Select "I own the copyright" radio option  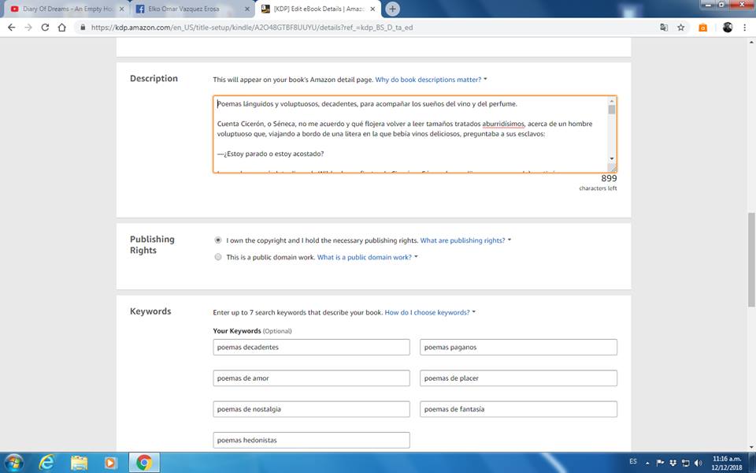(218, 240)
